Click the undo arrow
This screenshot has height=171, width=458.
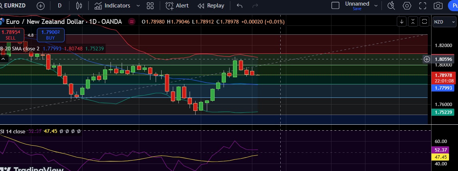[x=240, y=6]
